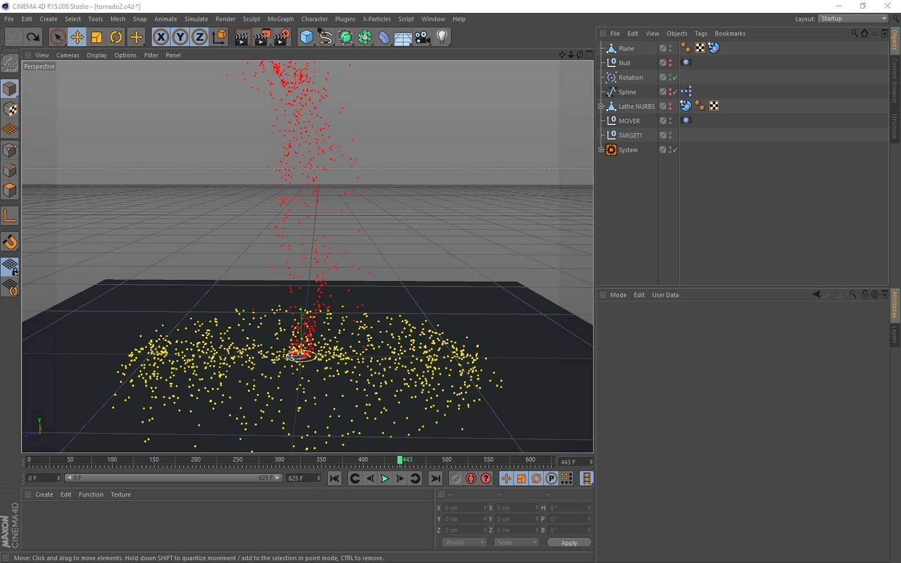Select the Rotate tool
The width and height of the screenshot is (901, 563).
[116, 37]
